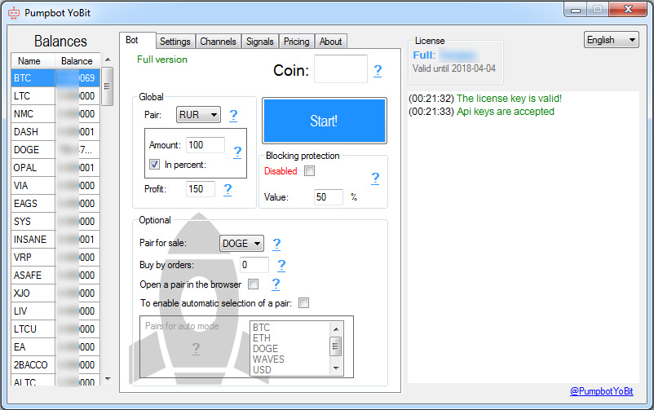Select the XJO row in Balances
The image size is (654, 410).
click(x=56, y=293)
